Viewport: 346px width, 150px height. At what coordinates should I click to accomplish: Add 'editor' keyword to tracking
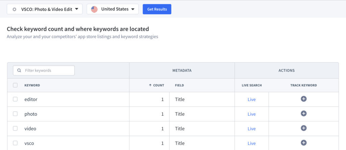(304, 99)
